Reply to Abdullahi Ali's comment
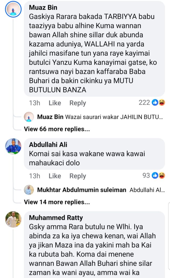Image resolution: width=170 pixels, height=278 pixels. (x=78, y=176)
